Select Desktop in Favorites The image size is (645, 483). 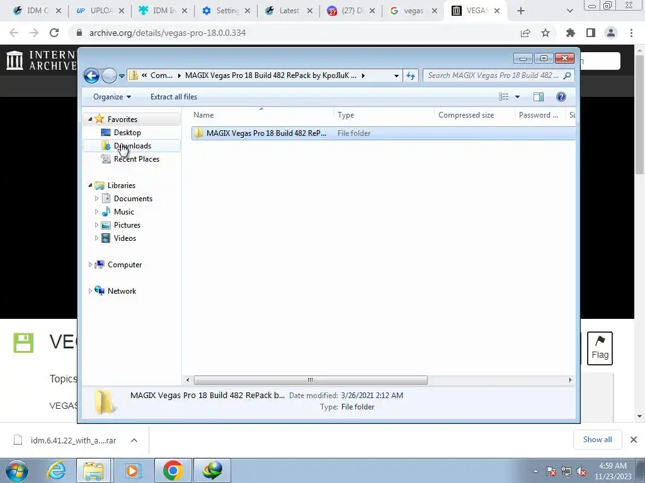[x=127, y=133]
